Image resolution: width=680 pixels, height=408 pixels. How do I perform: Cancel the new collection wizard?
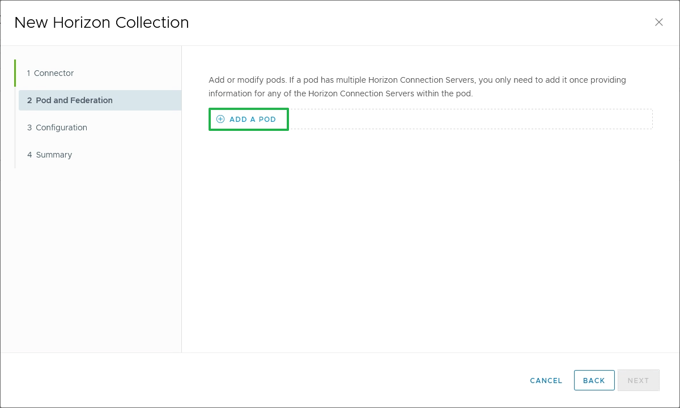tap(546, 381)
